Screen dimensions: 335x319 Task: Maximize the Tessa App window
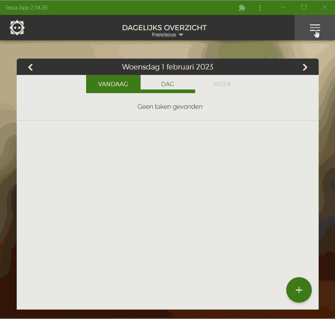pyautogui.click(x=304, y=7)
